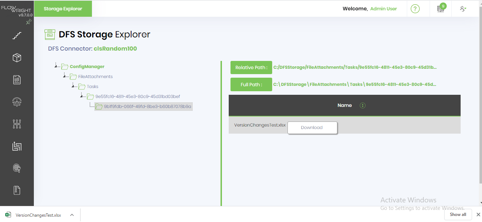The image size is (482, 222).
Task: Click the clsRandom100 connector link
Action: tap(115, 48)
